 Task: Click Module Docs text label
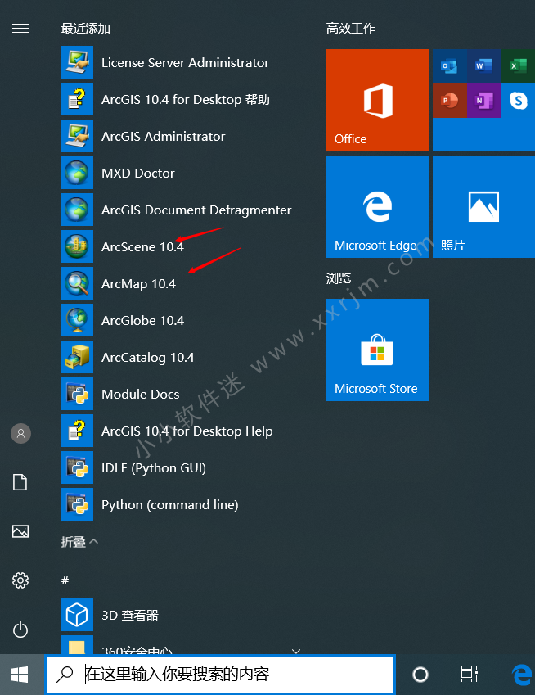(141, 394)
